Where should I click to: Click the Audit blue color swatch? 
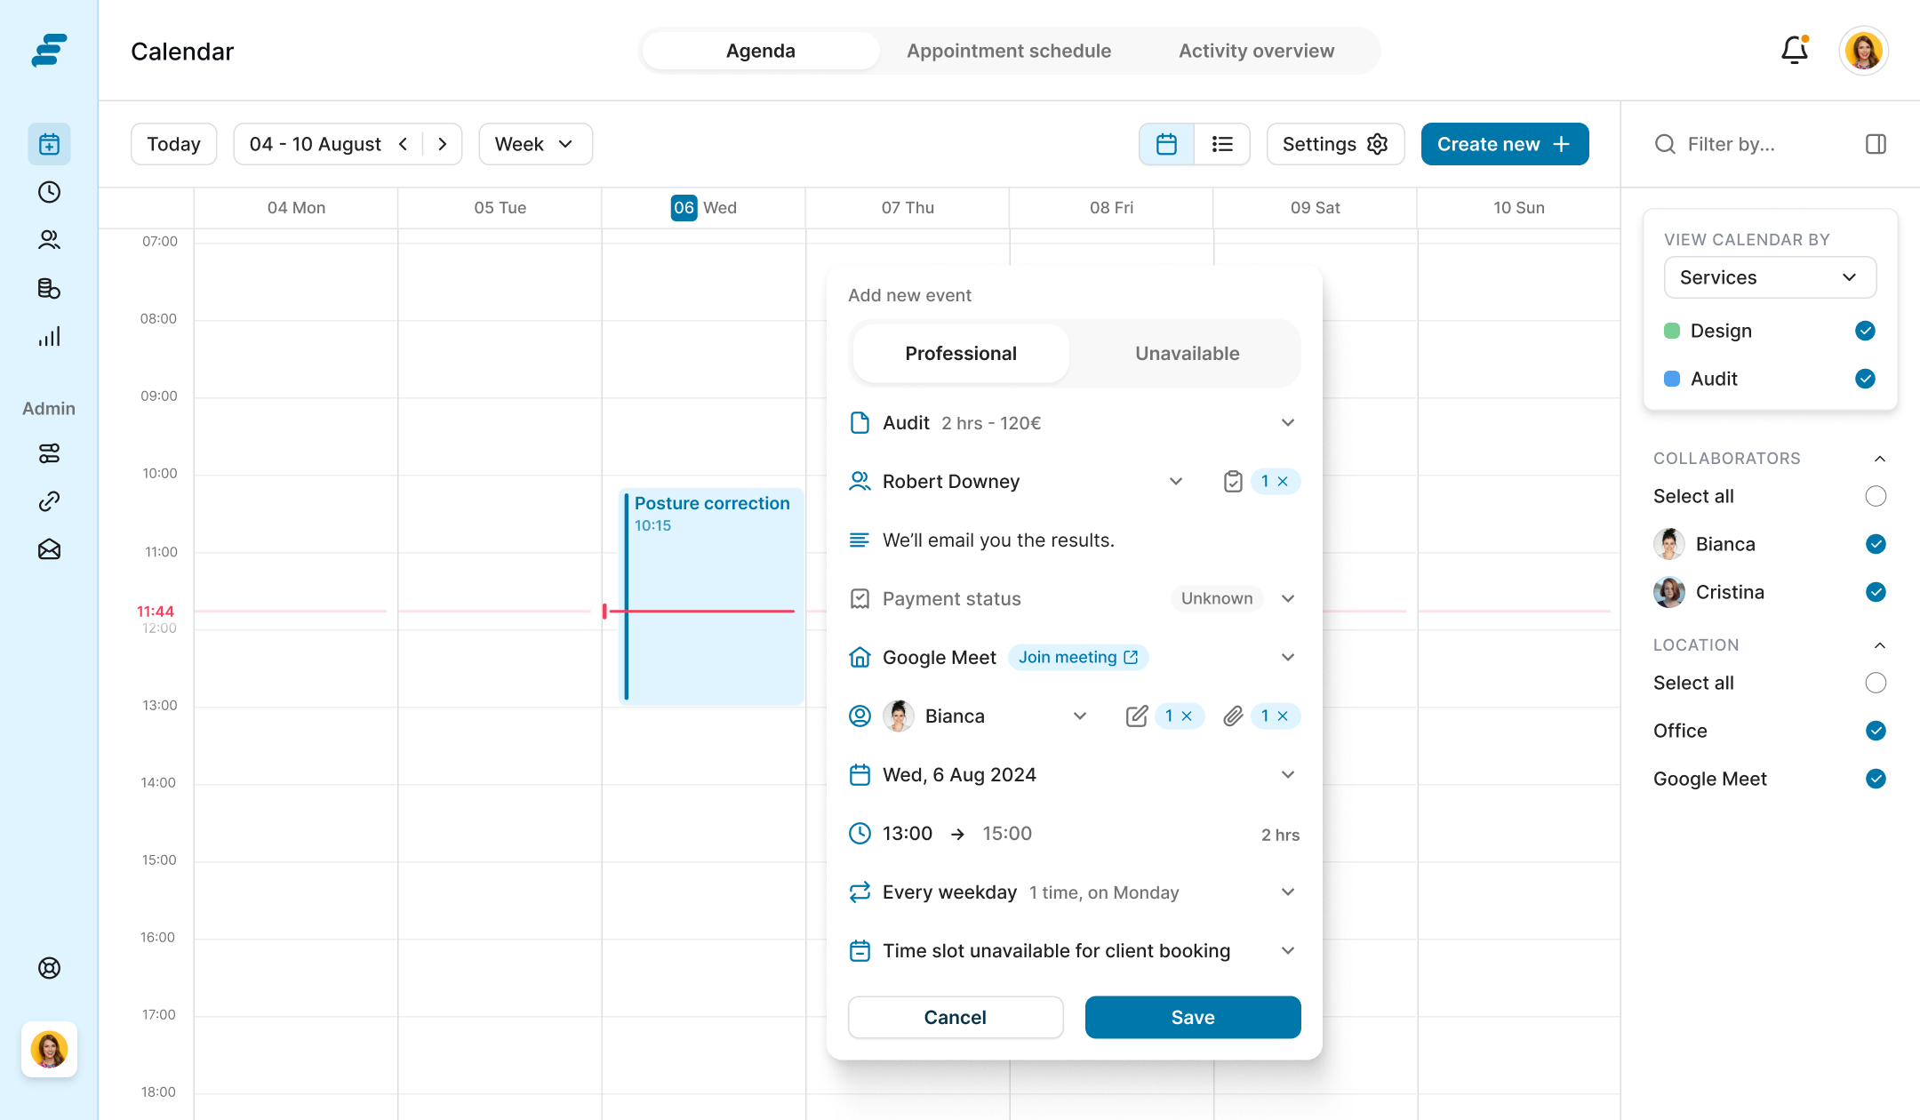pos(1672,379)
